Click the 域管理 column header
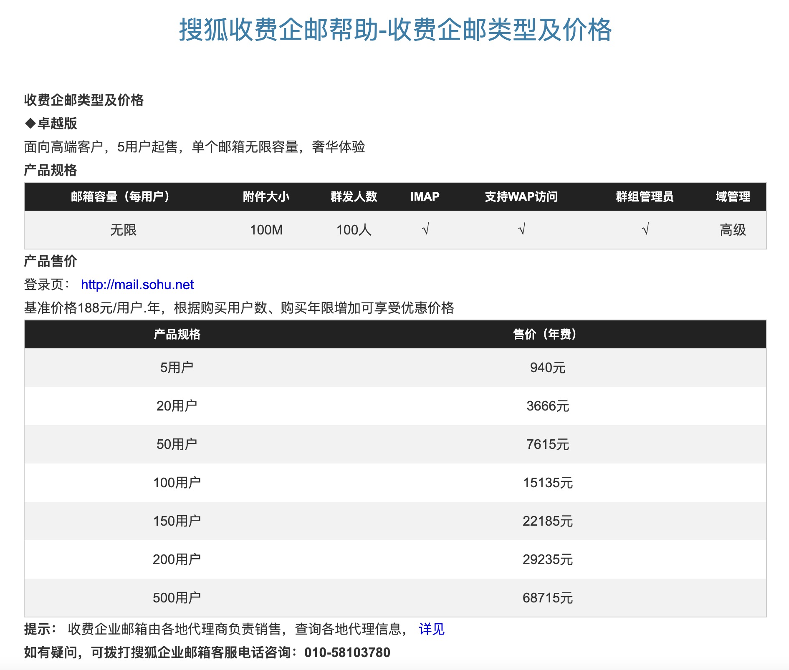Image resolution: width=789 pixels, height=670 pixels. 733,196
